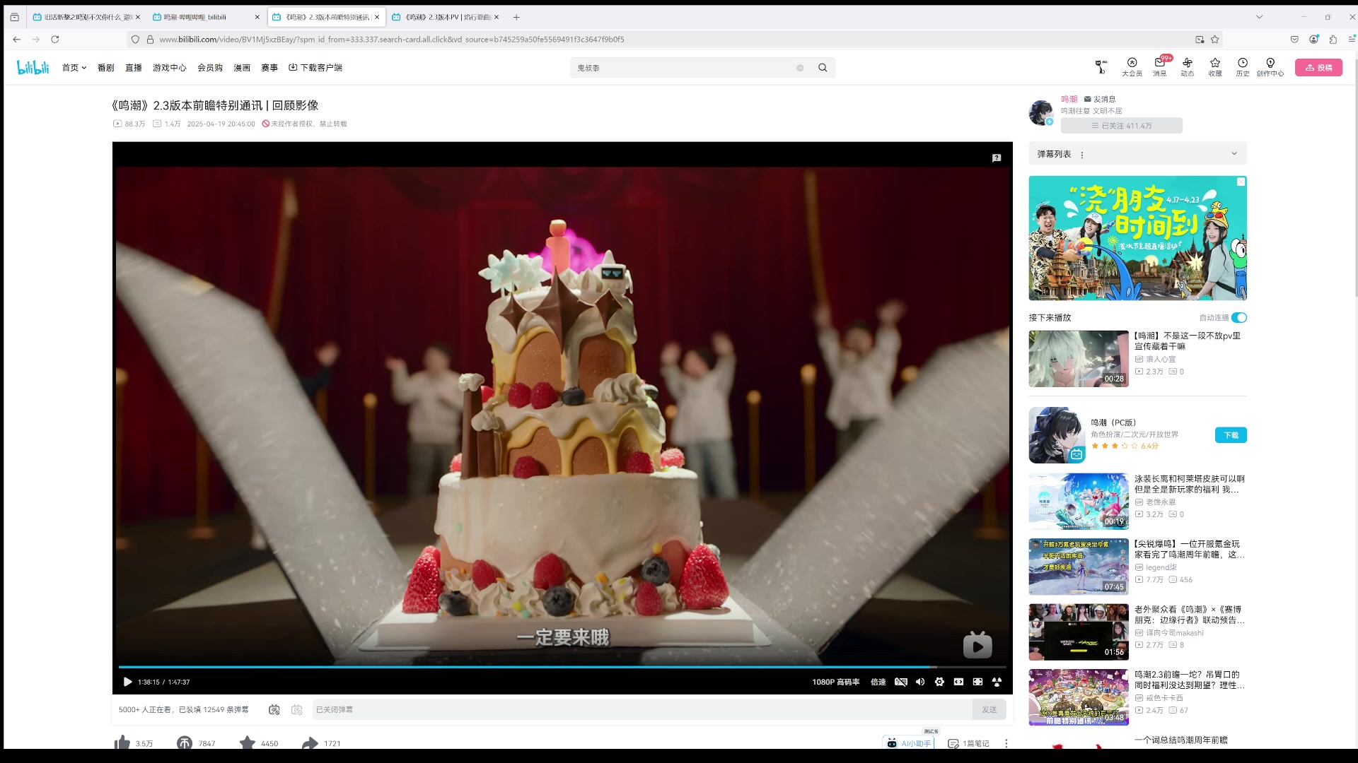Click the 下载 button for 鸣潮 PC版

point(1231,435)
